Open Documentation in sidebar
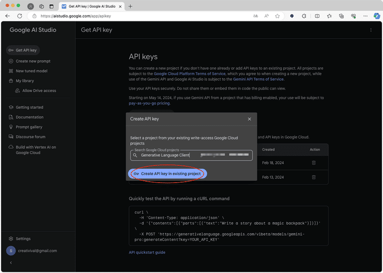The height and width of the screenshot is (273, 383). (26, 117)
